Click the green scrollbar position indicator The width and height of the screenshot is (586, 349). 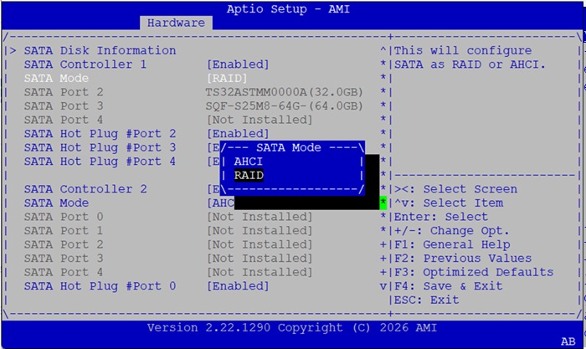pyautogui.click(x=383, y=203)
